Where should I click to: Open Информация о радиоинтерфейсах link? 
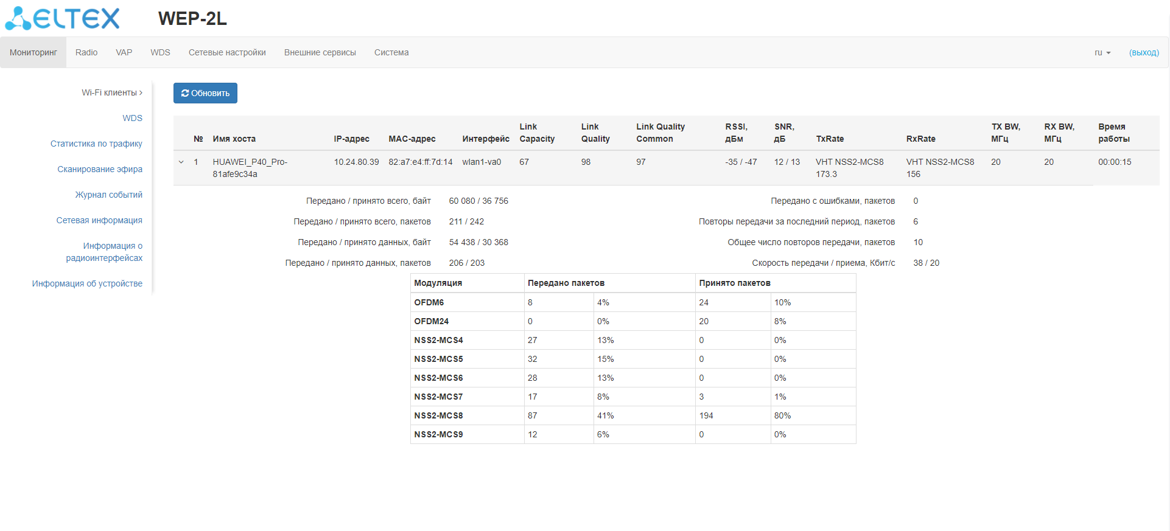tap(105, 252)
